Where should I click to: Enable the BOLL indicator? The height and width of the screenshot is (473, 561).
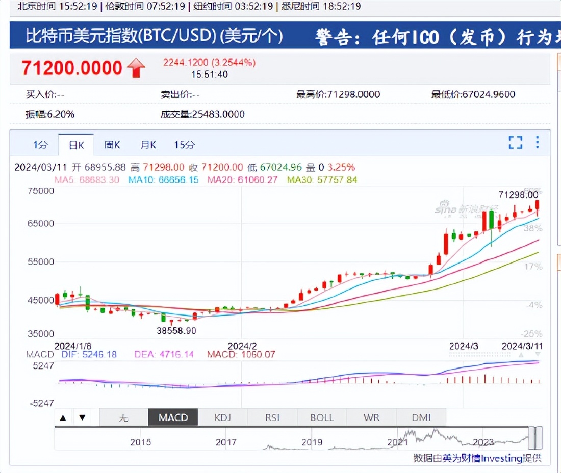point(321,417)
